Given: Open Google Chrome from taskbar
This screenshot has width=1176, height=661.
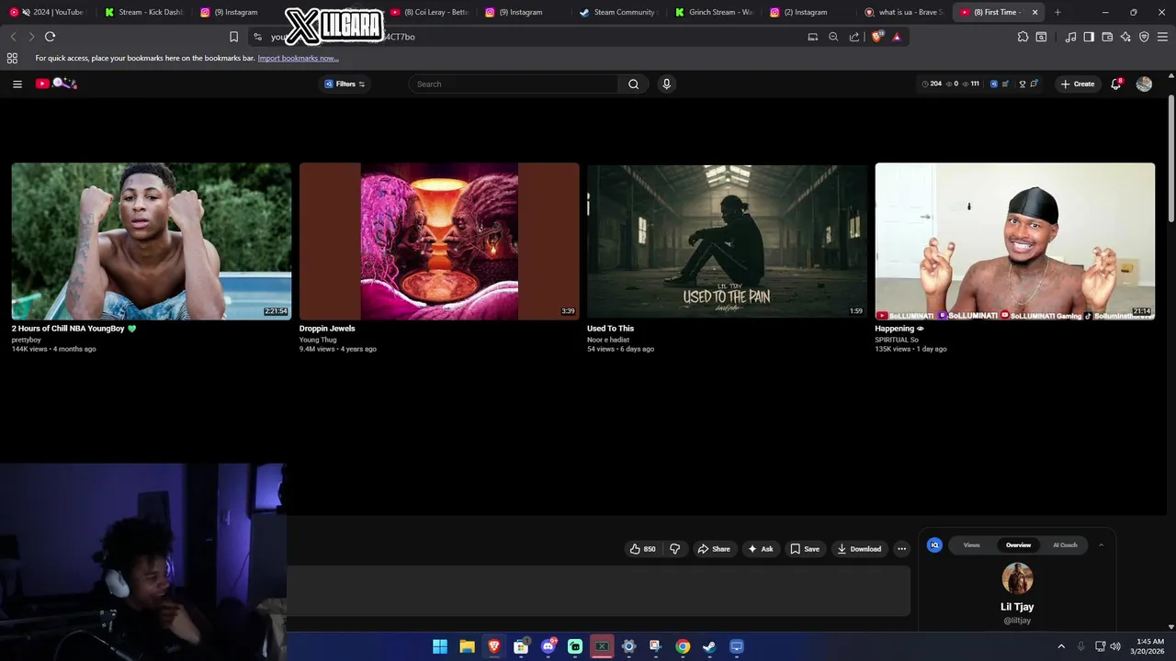Looking at the screenshot, I should (x=683, y=646).
